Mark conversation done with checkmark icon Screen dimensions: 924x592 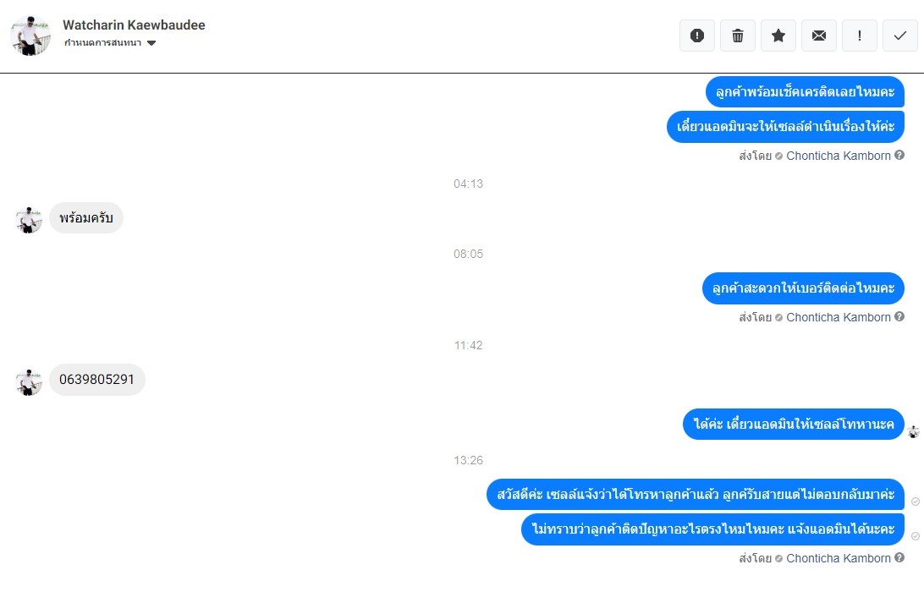tap(899, 36)
